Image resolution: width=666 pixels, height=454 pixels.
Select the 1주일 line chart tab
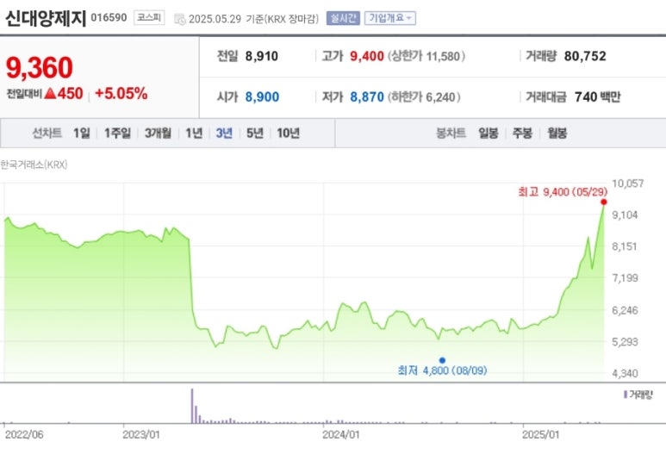(118, 133)
